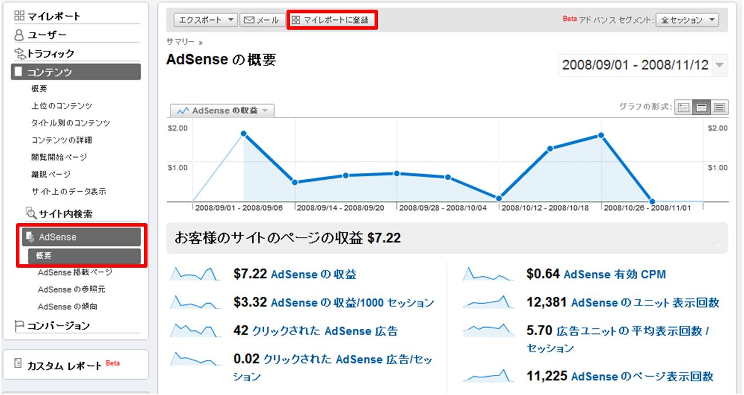Expand the date range picker arrow
This screenshot has height=395, width=744.
719,65
